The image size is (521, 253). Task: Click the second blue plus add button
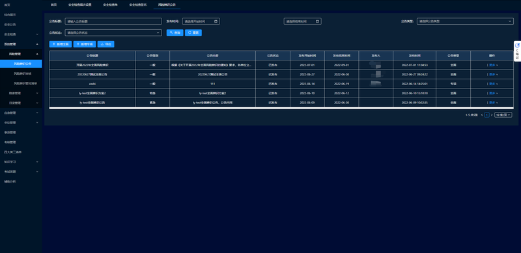[85, 44]
